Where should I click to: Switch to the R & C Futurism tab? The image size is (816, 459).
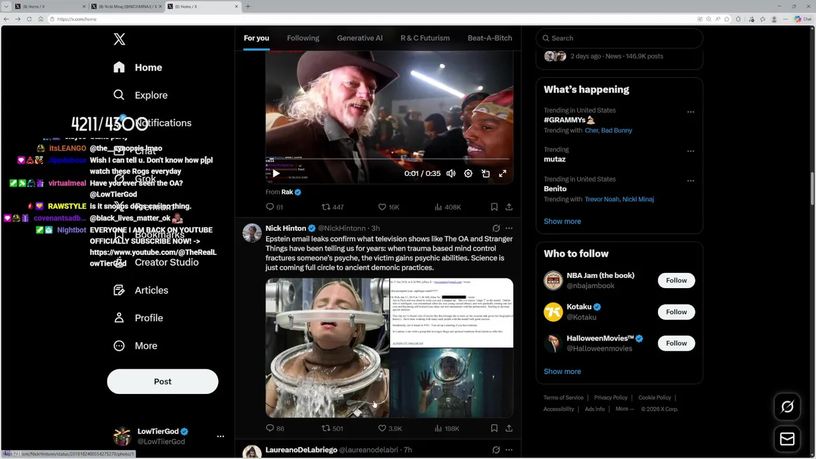pos(425,38)
